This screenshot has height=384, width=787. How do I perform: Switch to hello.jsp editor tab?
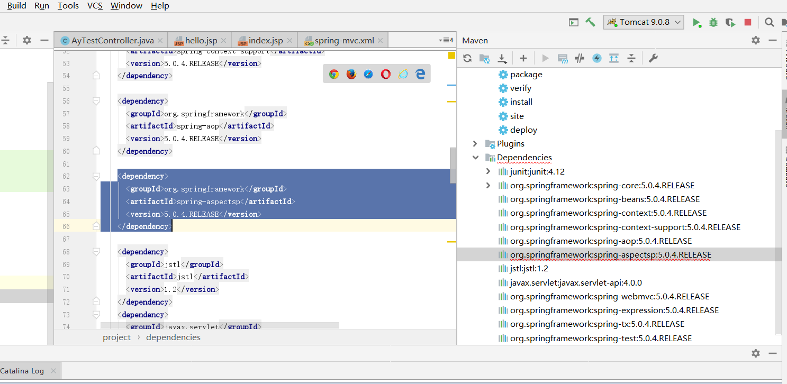(x=200, y=40)
